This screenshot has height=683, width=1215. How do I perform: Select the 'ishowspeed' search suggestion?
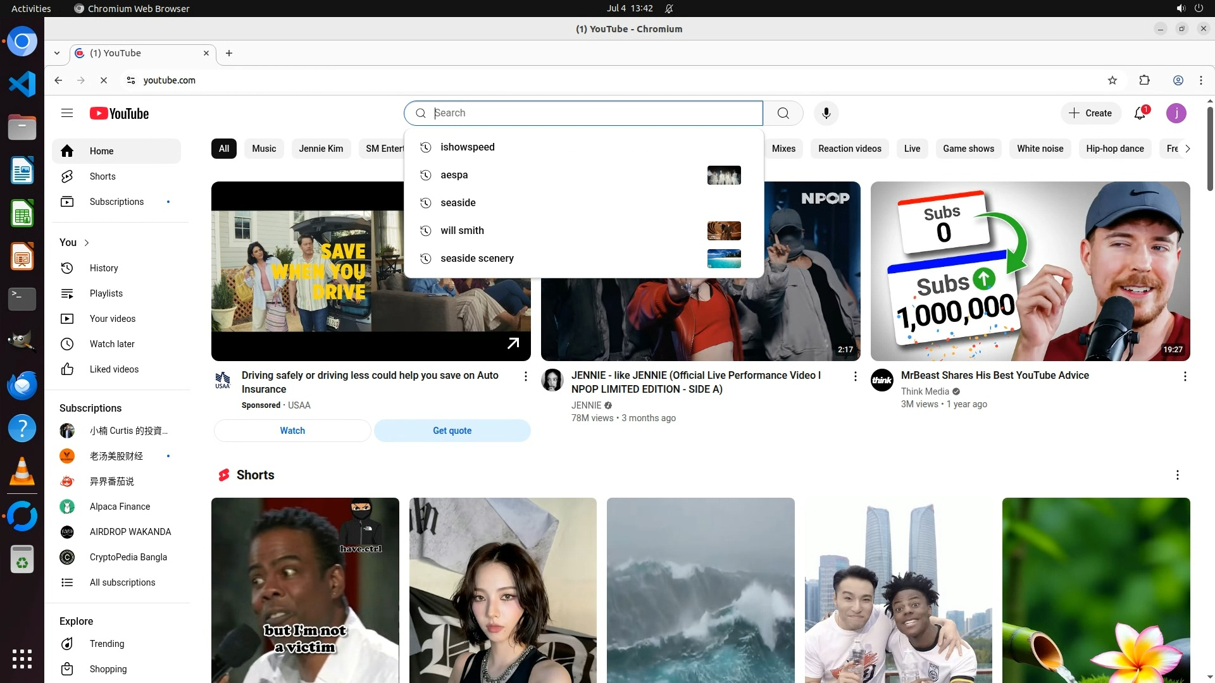tap(468, 147)
